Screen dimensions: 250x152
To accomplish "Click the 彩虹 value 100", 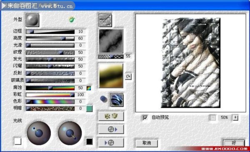I will click(x=80, y=95).
